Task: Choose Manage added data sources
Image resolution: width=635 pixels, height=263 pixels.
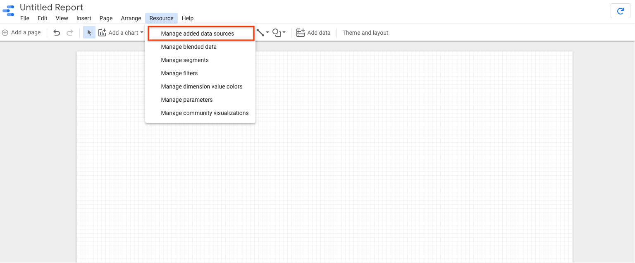Action: [x=198, y=33]
